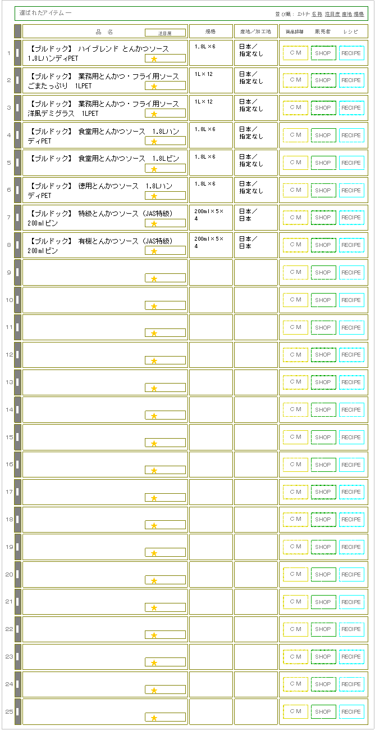
Task: Click product name 【ブルドック】 ハイブレンド とんかつソース
Action: click(98, 49)
